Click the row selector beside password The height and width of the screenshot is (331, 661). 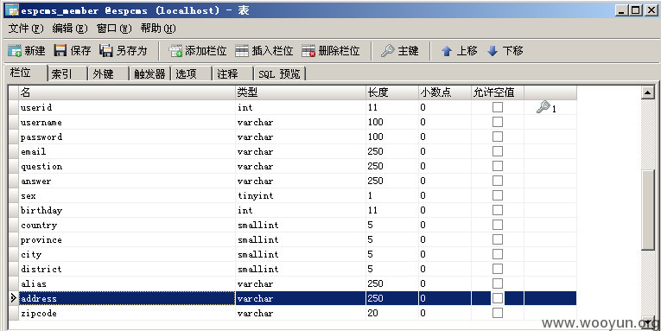pos(14,137)
